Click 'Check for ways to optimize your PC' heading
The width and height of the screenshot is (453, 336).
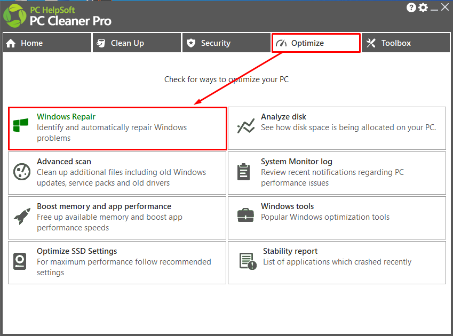[226, 79]
